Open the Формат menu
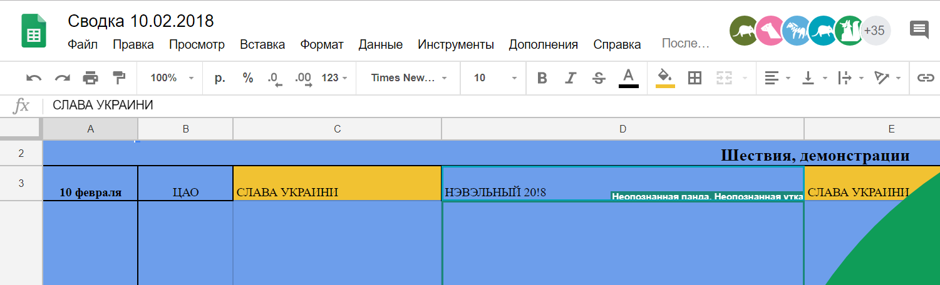 322,44
